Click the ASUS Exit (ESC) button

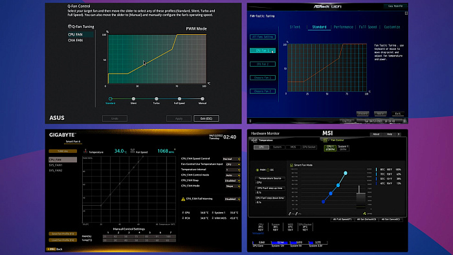pos(206,118)
